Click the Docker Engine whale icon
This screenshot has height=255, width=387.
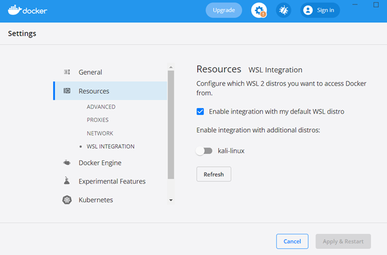point(67,163)
